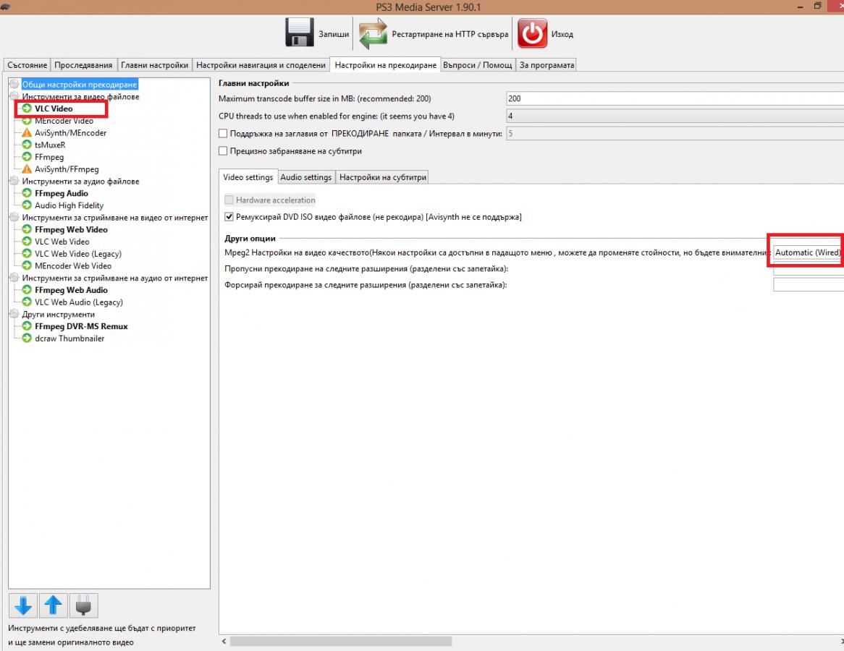Select FFmpeg Audio in the tree
844x651 pixels.
click(62, 193)
